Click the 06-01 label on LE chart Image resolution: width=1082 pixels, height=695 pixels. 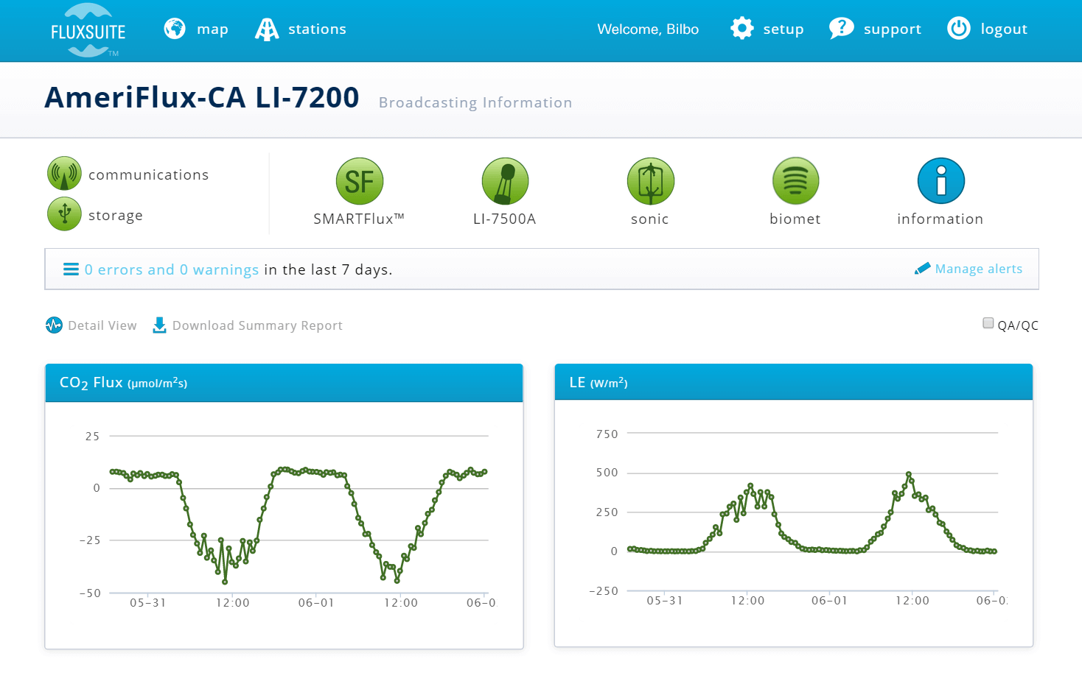click(x=830, y=601)
